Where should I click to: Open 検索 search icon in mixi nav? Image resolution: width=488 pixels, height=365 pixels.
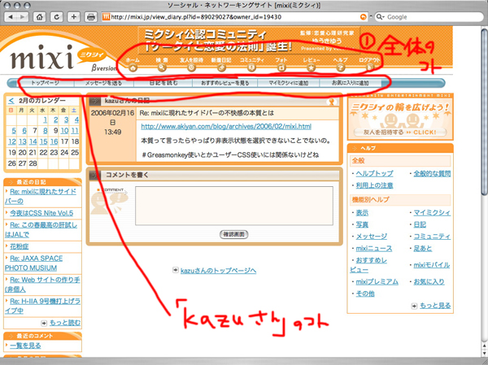pos(162,67)
